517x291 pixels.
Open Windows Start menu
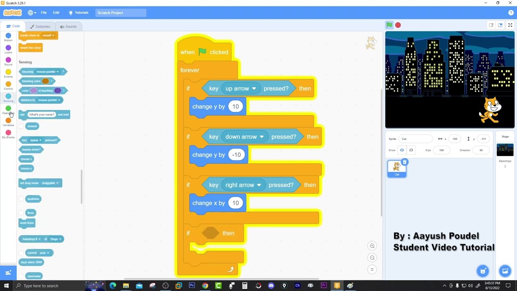pyautogui.click(x=6, y=286)
